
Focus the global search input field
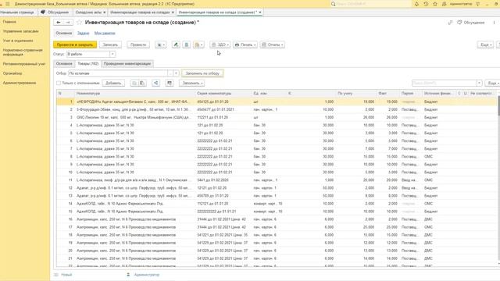(x=373, y=4)
